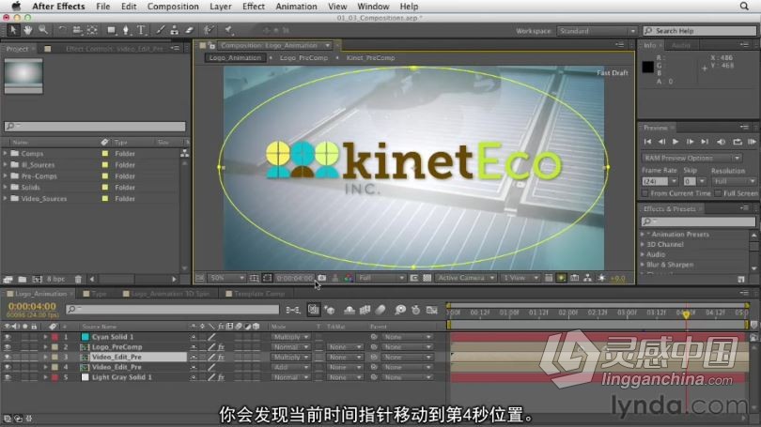Expand Cyan Solid 1 layer properties

point(45,337)
